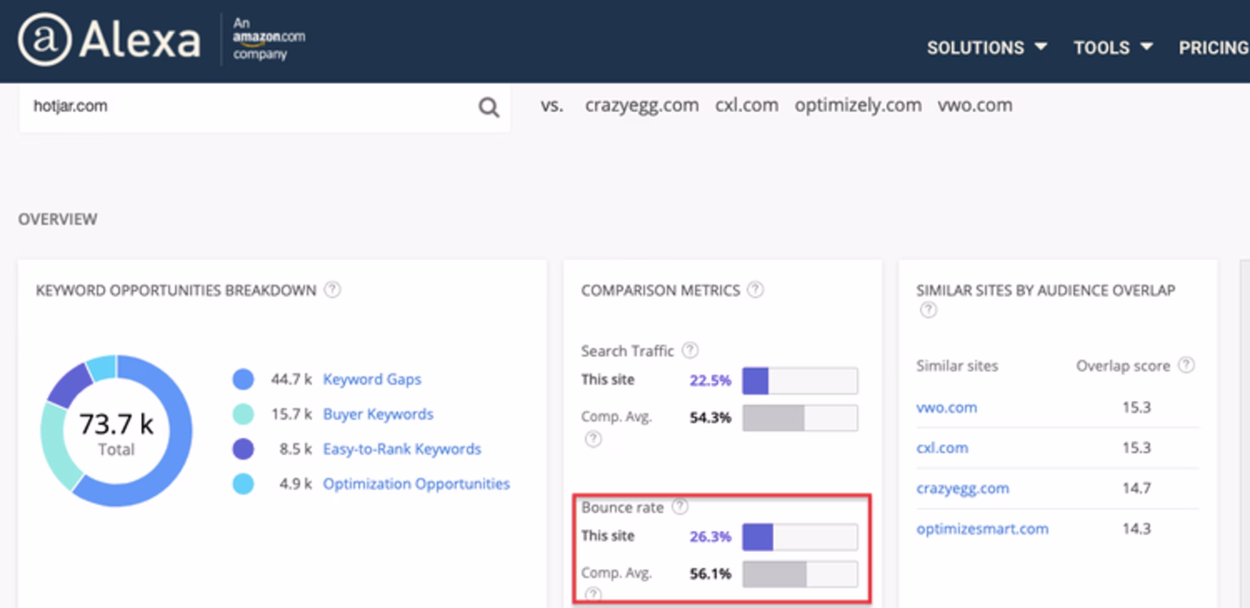Viewport: 1250px width, 608px height.
Task: Select optimizely.com competitor in vs. row
Action: coord(858,105)
